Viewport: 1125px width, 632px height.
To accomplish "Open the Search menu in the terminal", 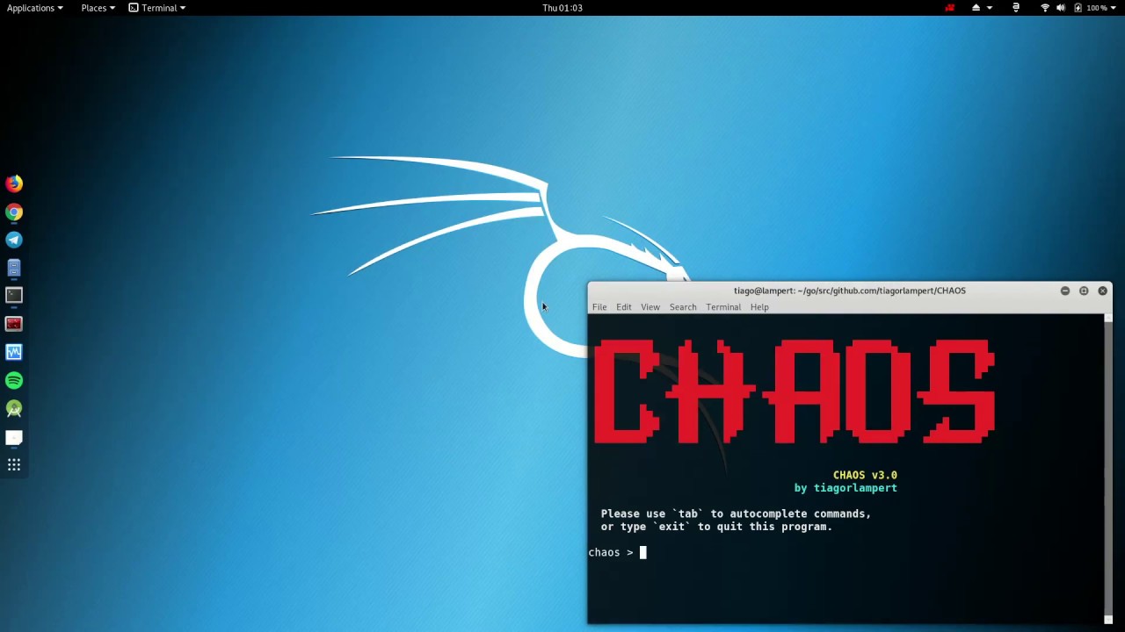I will pos(683,306).
